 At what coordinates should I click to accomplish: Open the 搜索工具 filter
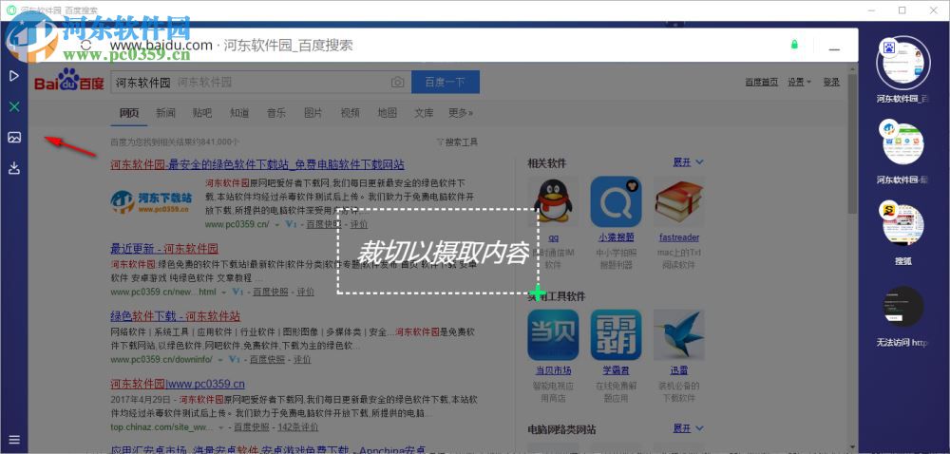pyautogui.click(x=458, y=142)
